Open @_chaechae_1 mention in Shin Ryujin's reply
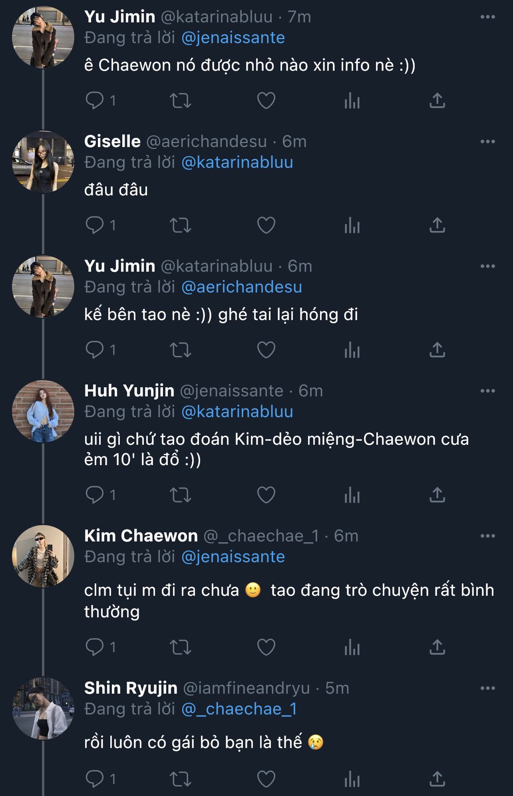The image size is (513, 796). click(x=239, y=709)
